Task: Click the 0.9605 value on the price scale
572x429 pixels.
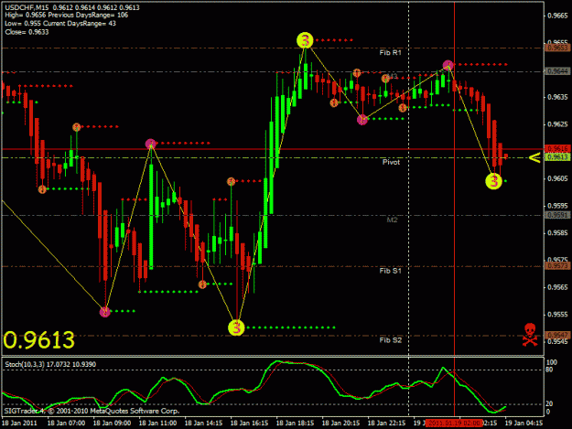Action: (557, 178)
